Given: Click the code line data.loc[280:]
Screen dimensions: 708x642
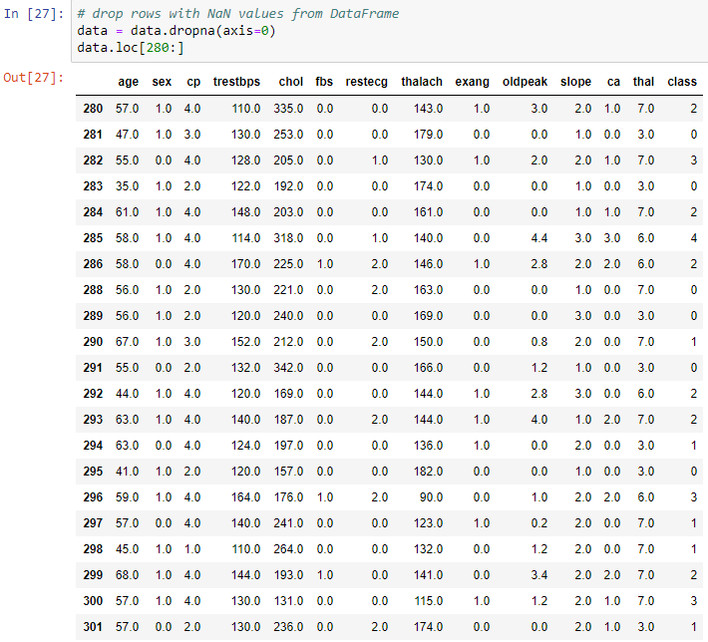Looking at the screenshot, I should coord(131,48).
